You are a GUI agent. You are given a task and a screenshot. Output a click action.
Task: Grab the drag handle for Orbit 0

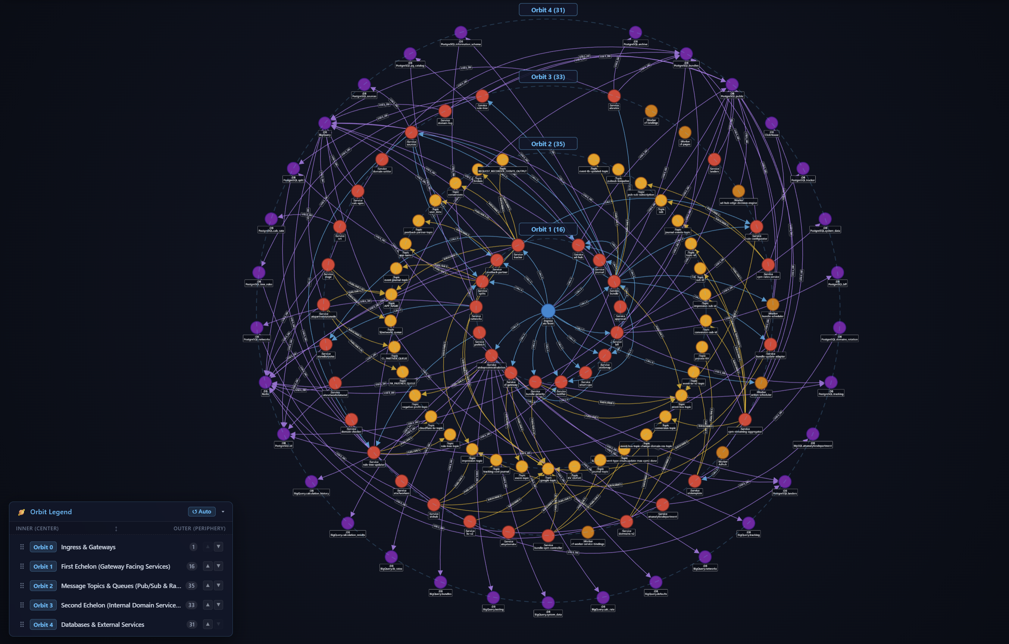point(22,547)
